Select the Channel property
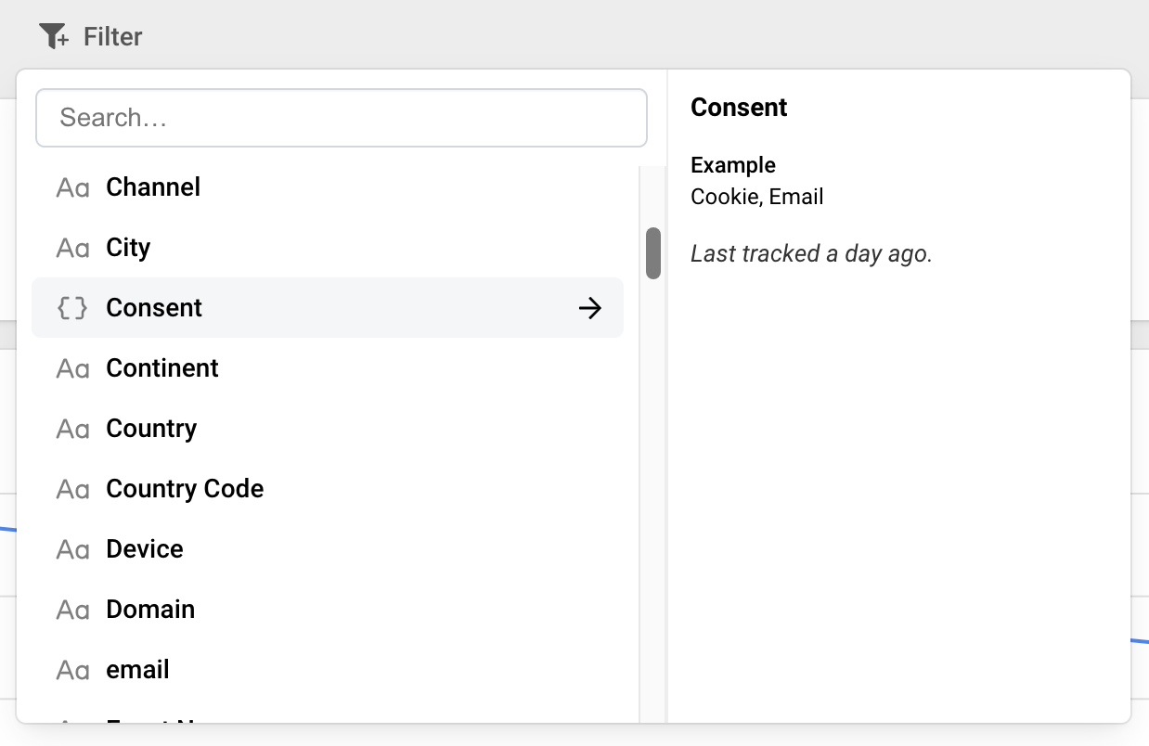Viewport: 1149px width, 746px height. pyautogui.click(x=328, y=187)
